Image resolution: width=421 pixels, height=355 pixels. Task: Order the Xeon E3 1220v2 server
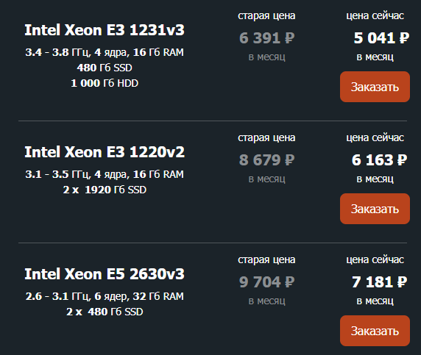point(375,209)
